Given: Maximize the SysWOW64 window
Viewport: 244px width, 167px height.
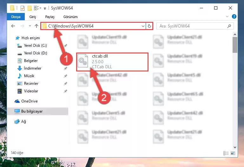Looking at the screenshot, I should point(216,8).
